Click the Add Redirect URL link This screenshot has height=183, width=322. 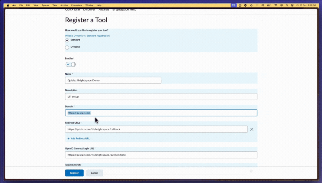(80, 139)
